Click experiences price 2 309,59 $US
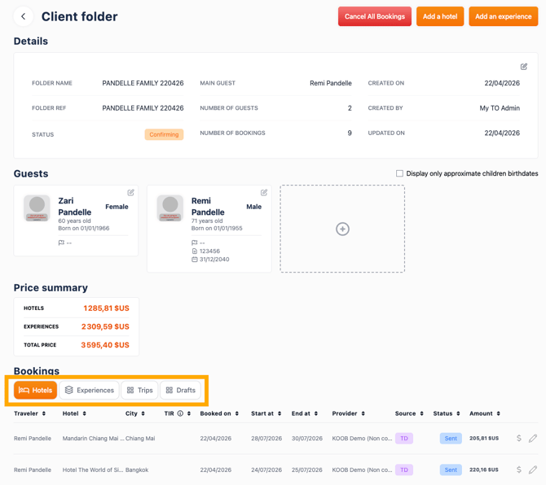The width and height of the screenshot is (546, 485). 105,326
